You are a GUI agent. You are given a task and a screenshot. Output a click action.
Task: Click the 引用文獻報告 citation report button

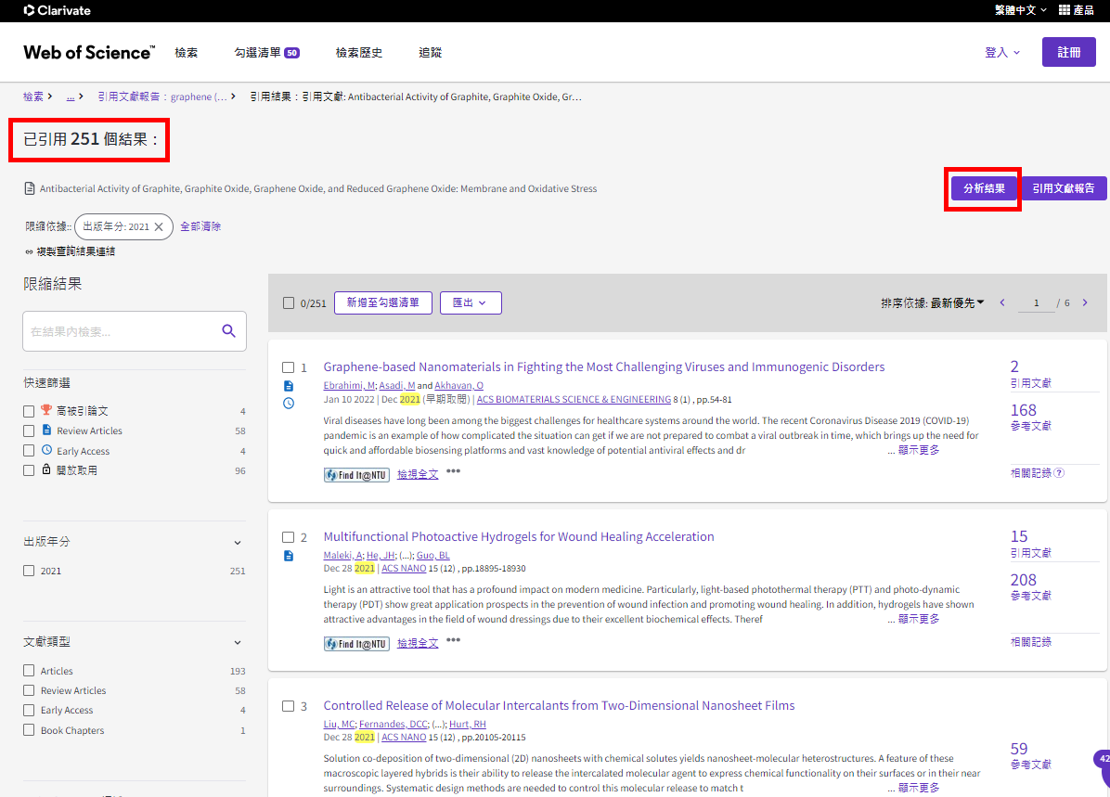click(x=1063, y=188)
